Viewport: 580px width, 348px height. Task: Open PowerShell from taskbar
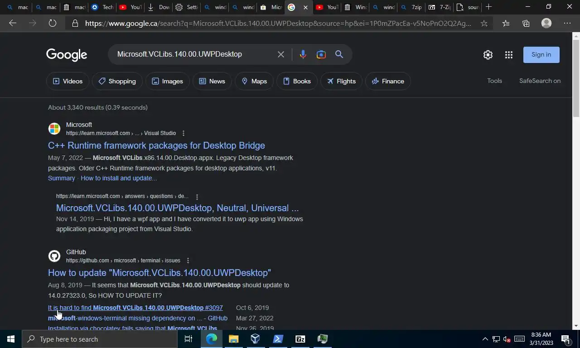coord(278,339)
